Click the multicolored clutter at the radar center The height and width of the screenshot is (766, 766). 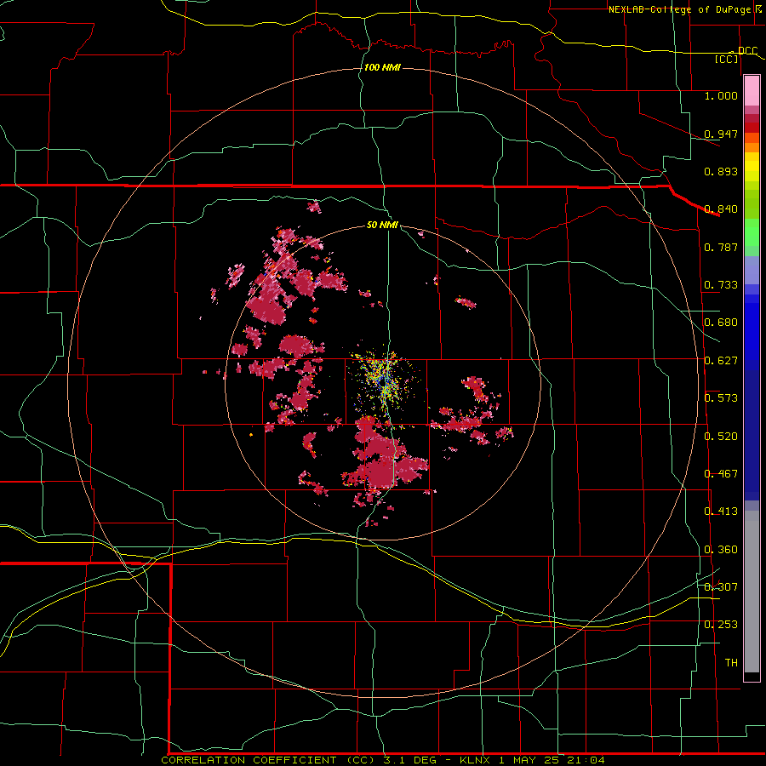tap(385, 380)
